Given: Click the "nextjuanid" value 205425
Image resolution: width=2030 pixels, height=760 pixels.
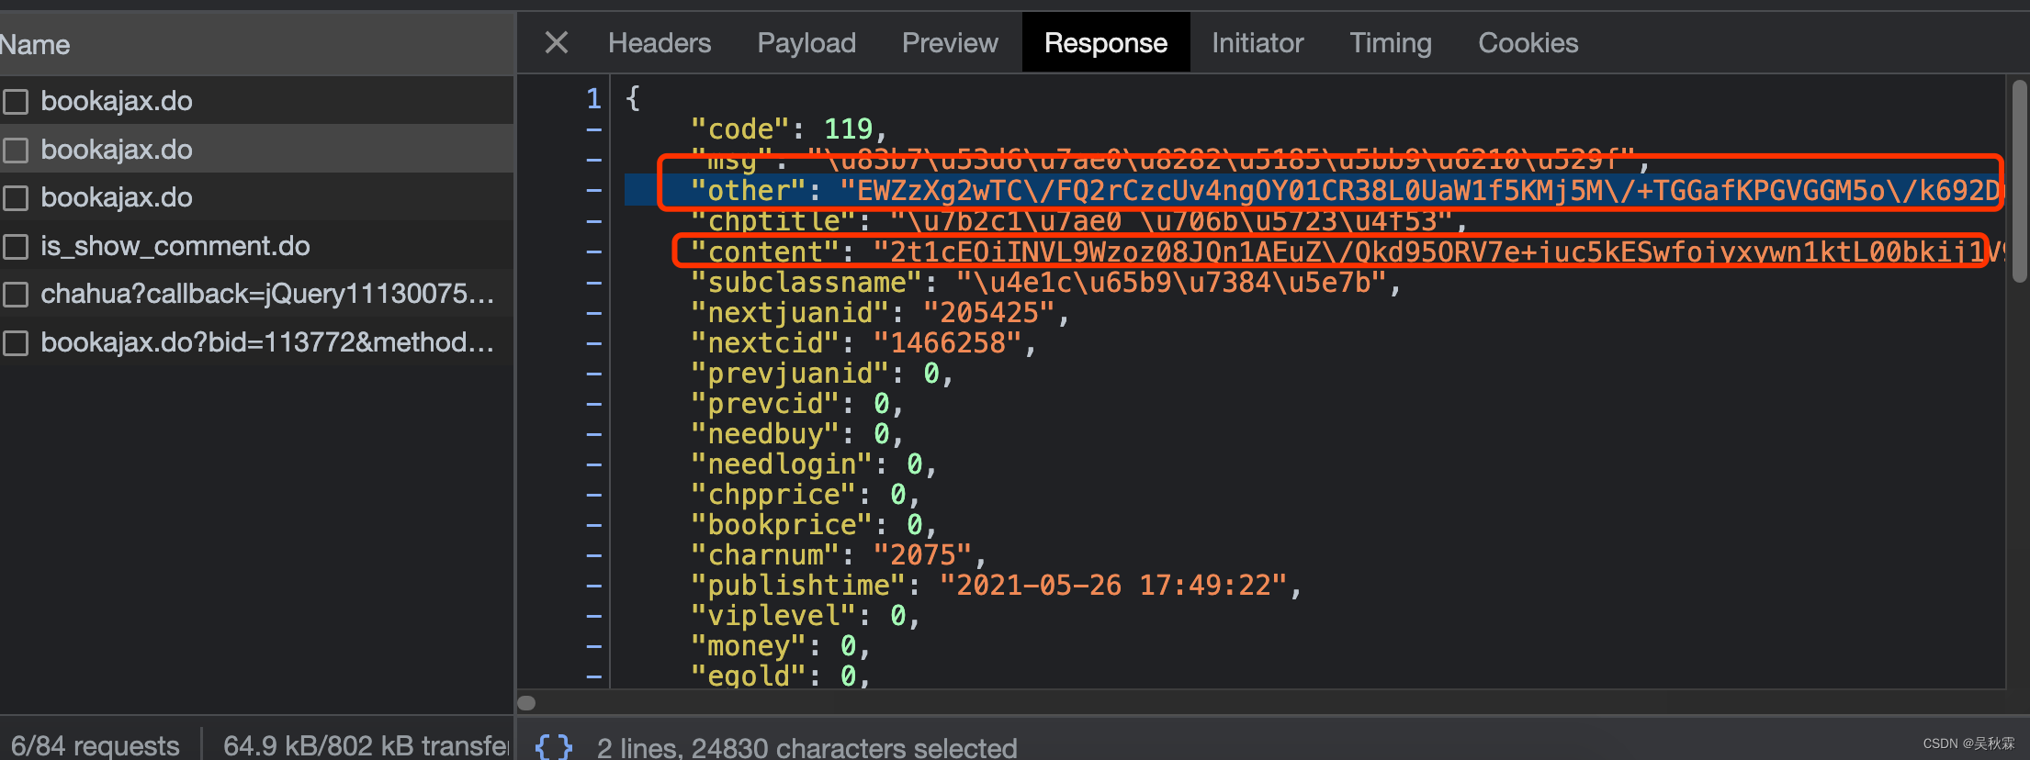Looking at the screenshot, I should point(988,313).
